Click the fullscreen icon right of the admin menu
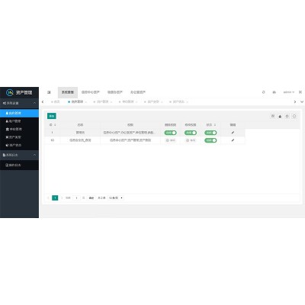 (x=300, y=92)
